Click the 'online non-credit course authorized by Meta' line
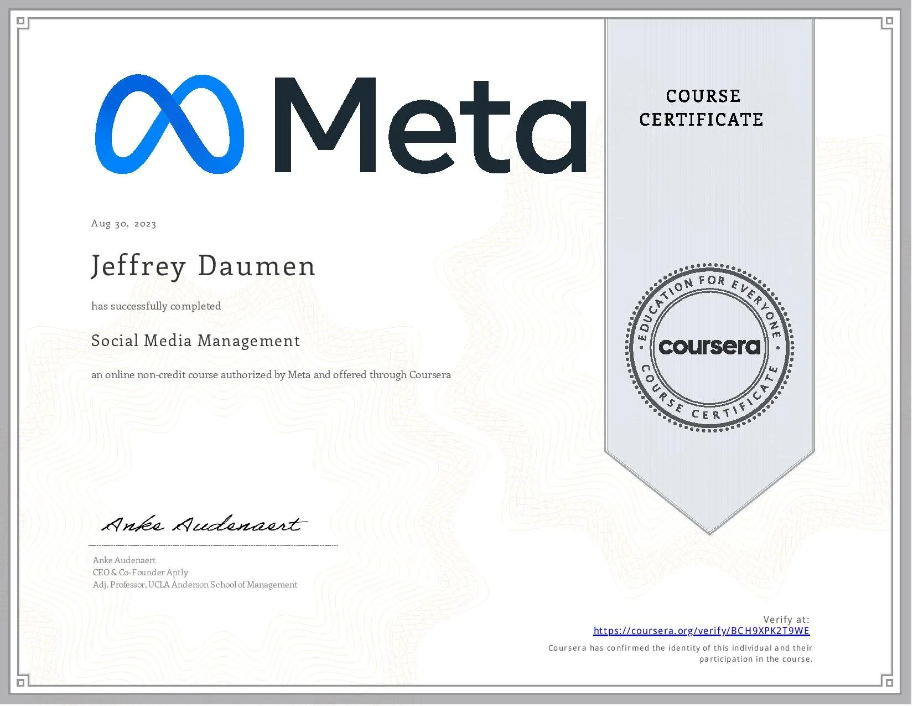The height and width of the screenshot is (706, 913). [x=271, y=375]
